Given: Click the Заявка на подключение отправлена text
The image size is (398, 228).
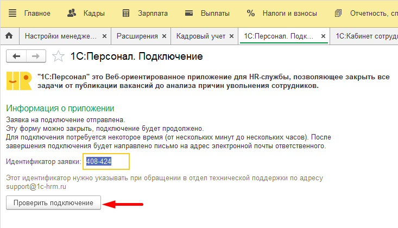Looking at the screenshot, I should (66, 119).
